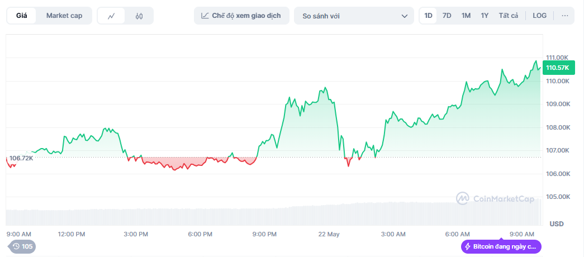Click the 109.00K axis label
584x257 pixels.
[x=558, y=104]
